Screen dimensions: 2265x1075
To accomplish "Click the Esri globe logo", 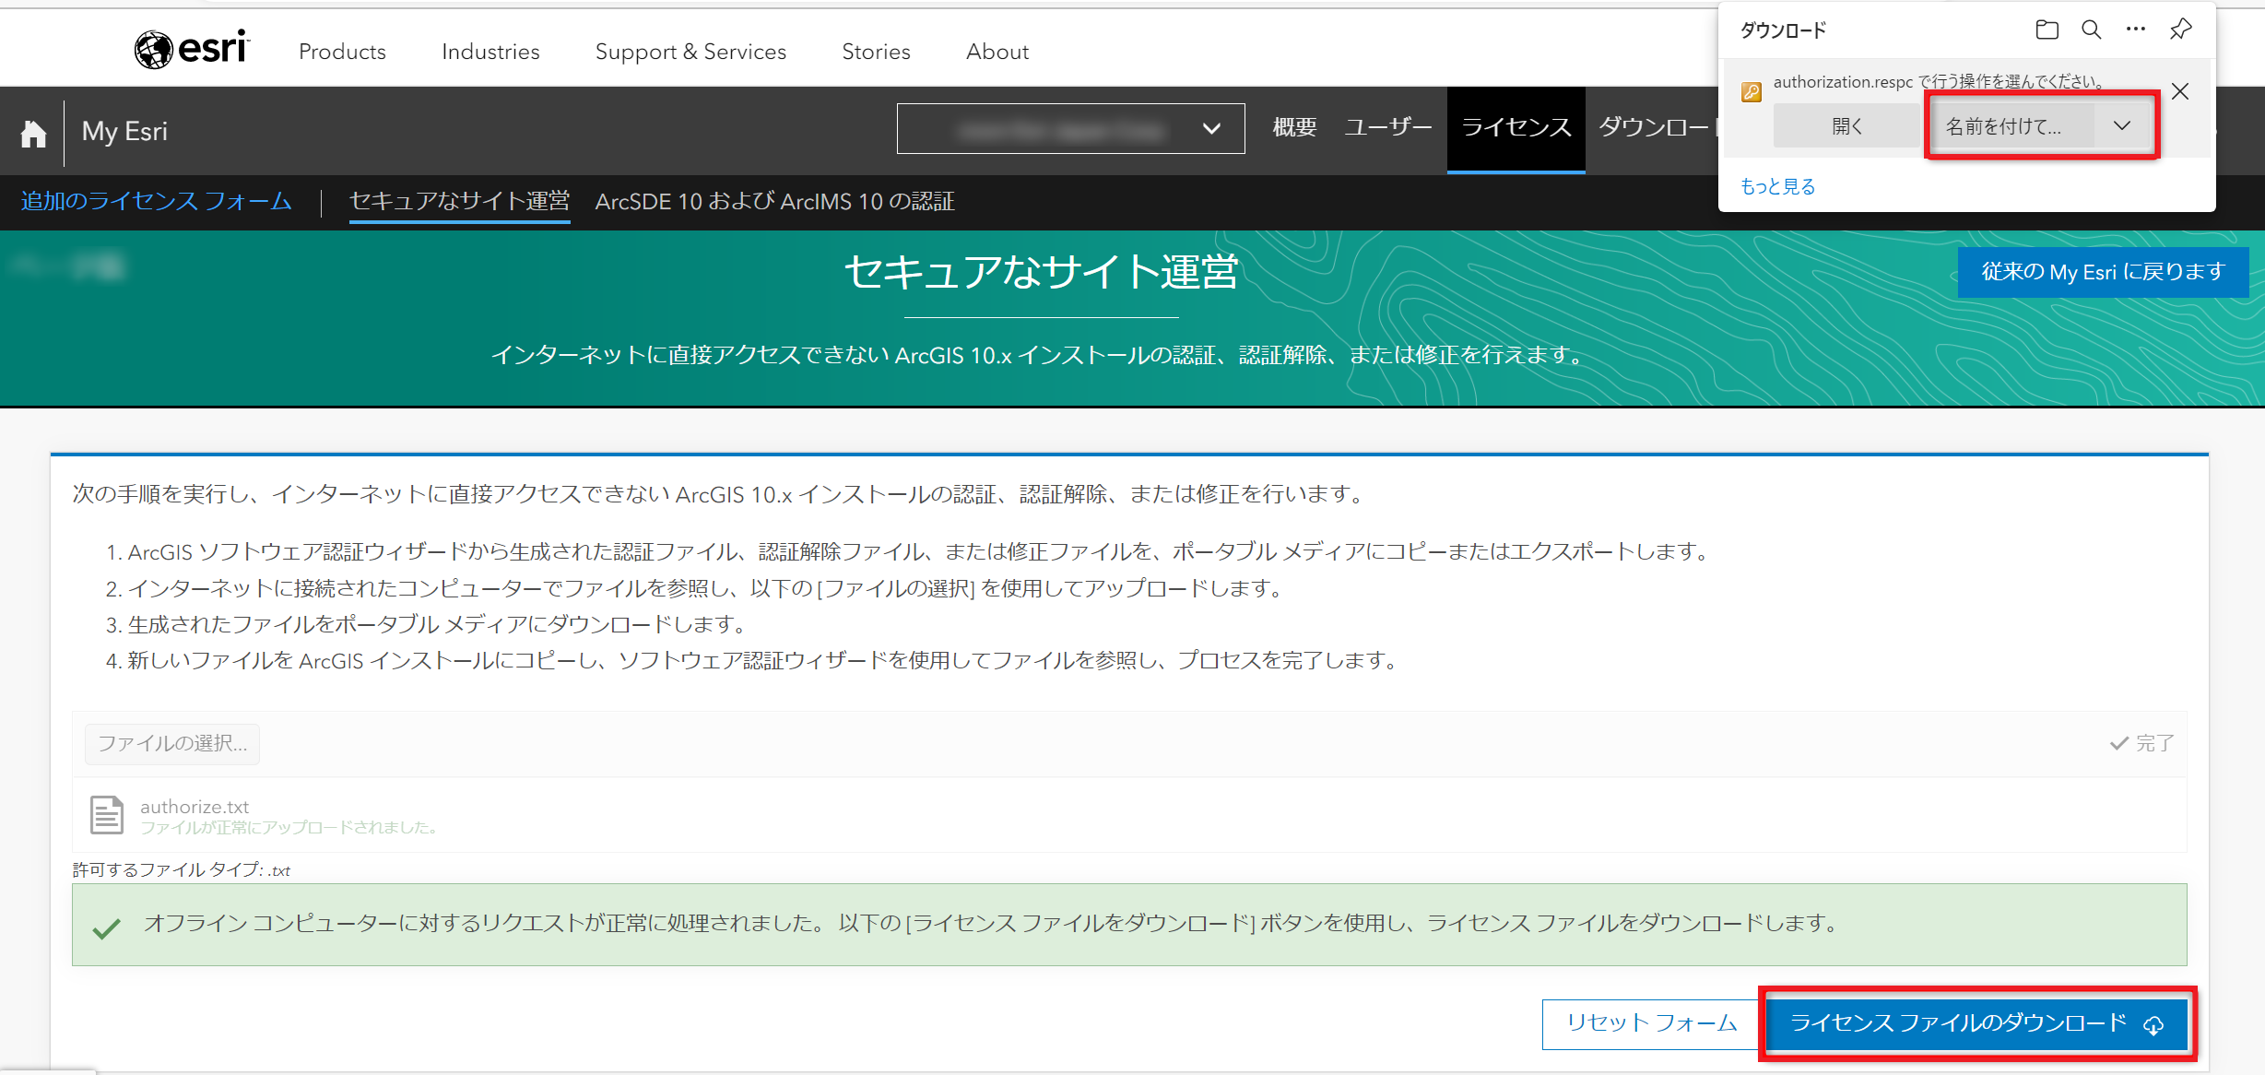I will coord(191,49).
